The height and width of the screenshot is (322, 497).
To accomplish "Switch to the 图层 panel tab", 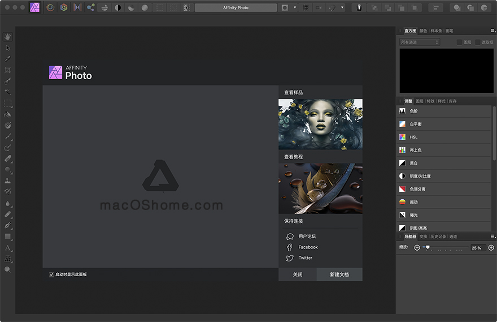I will (419, 101).
